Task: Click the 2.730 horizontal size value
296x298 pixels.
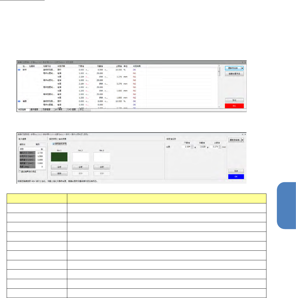Action: click(x=40, y=153)
